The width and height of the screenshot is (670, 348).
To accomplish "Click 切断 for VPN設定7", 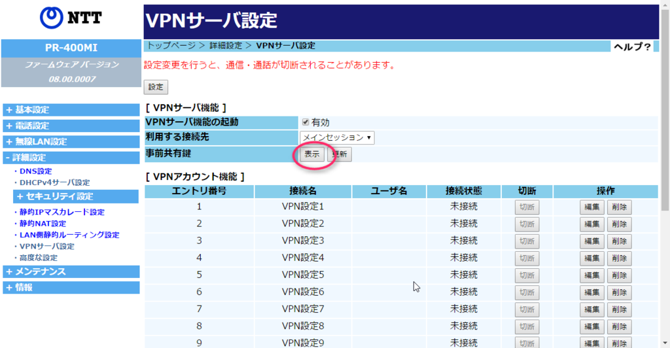I will 527,309.
